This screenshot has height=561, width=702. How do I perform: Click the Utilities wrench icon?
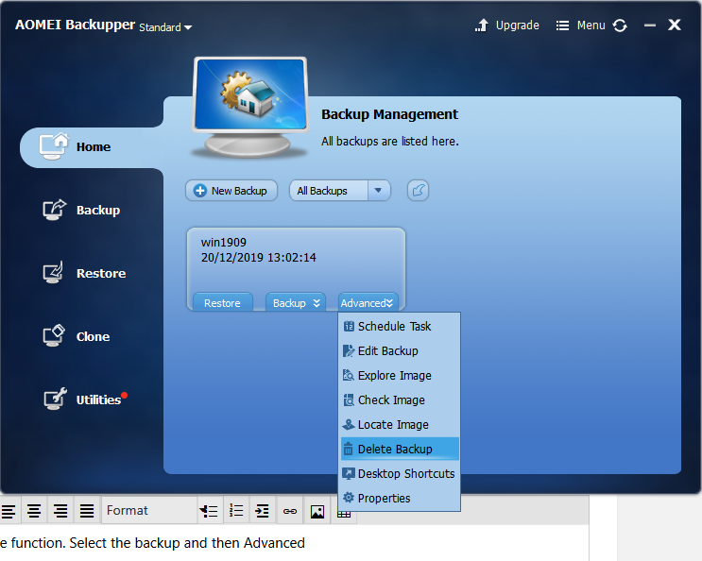click(x=55, y=399)
